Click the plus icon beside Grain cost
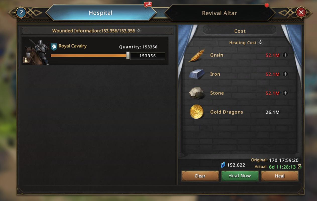 (x=285, y=55)
